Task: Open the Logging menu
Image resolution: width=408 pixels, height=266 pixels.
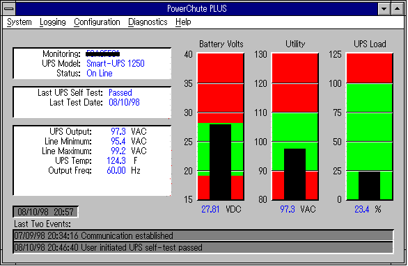Action: [52, 22]
